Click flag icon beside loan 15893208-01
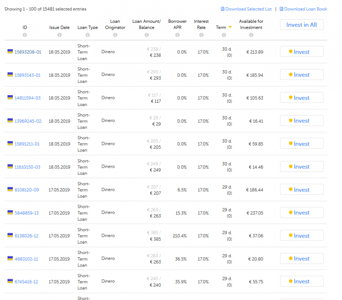Viewport: 342px width, 300px height. click(10, 52)
